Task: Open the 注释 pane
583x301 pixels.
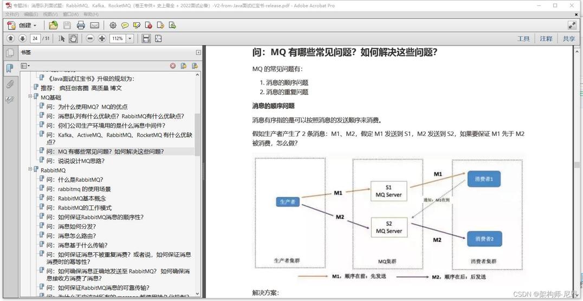Action: (x=546, y=38)
